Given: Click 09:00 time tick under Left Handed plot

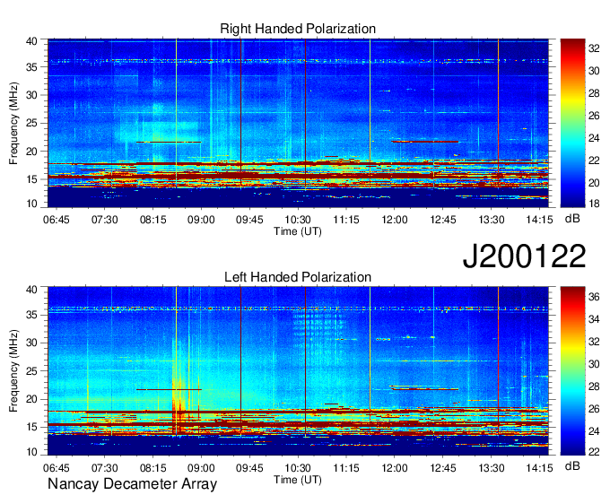Looking at the screenshot, I should pyautogui.click(x=201, y=468).
